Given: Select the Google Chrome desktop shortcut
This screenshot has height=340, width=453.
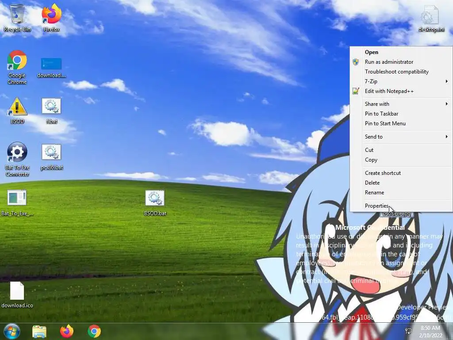Looking at the screenshot, I should tap(17, 68).
